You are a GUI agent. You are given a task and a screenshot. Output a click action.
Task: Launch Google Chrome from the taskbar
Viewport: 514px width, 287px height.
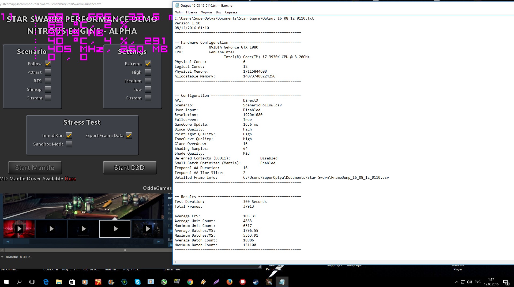tap(190, 282)
